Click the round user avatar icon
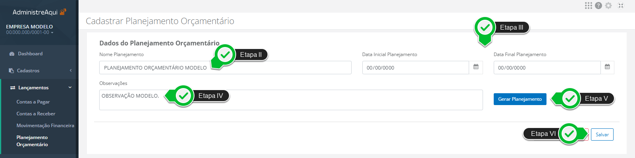Viewport: 635px width, 158px height. pos(621,6)
